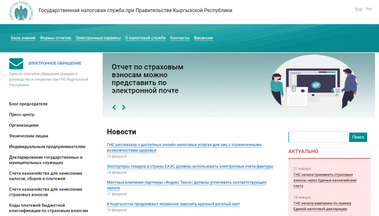Open О налоговой службе menu item
Viewport: 379px width, 216px height.
pyautogui.click(x=145, y=38)
